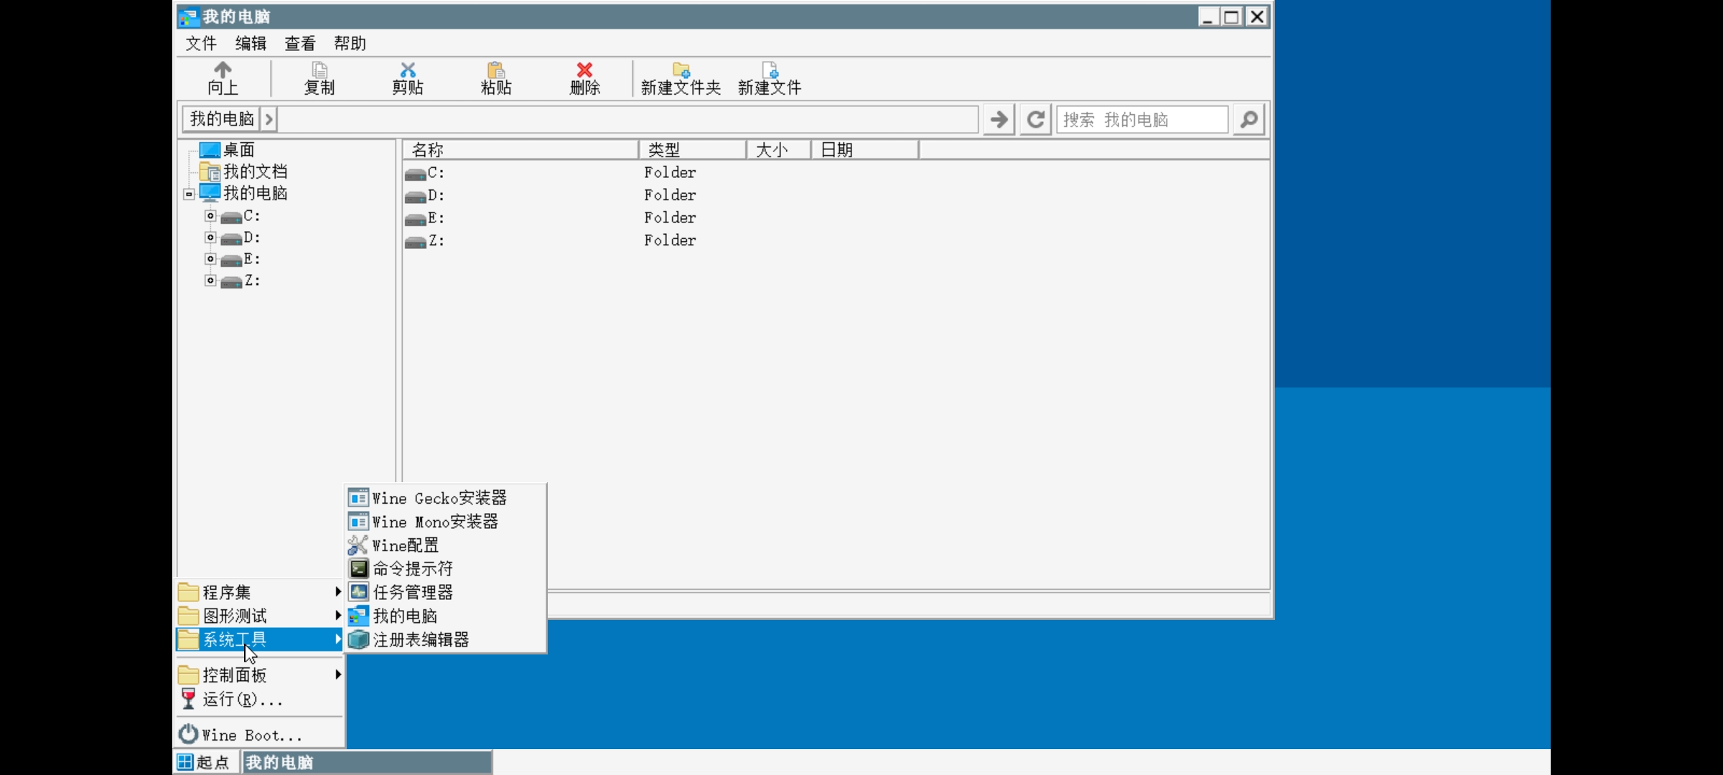Open the 编辑 menu
Screen dimensions: 1723x775
pyautogui.click(x=251, y=44)
